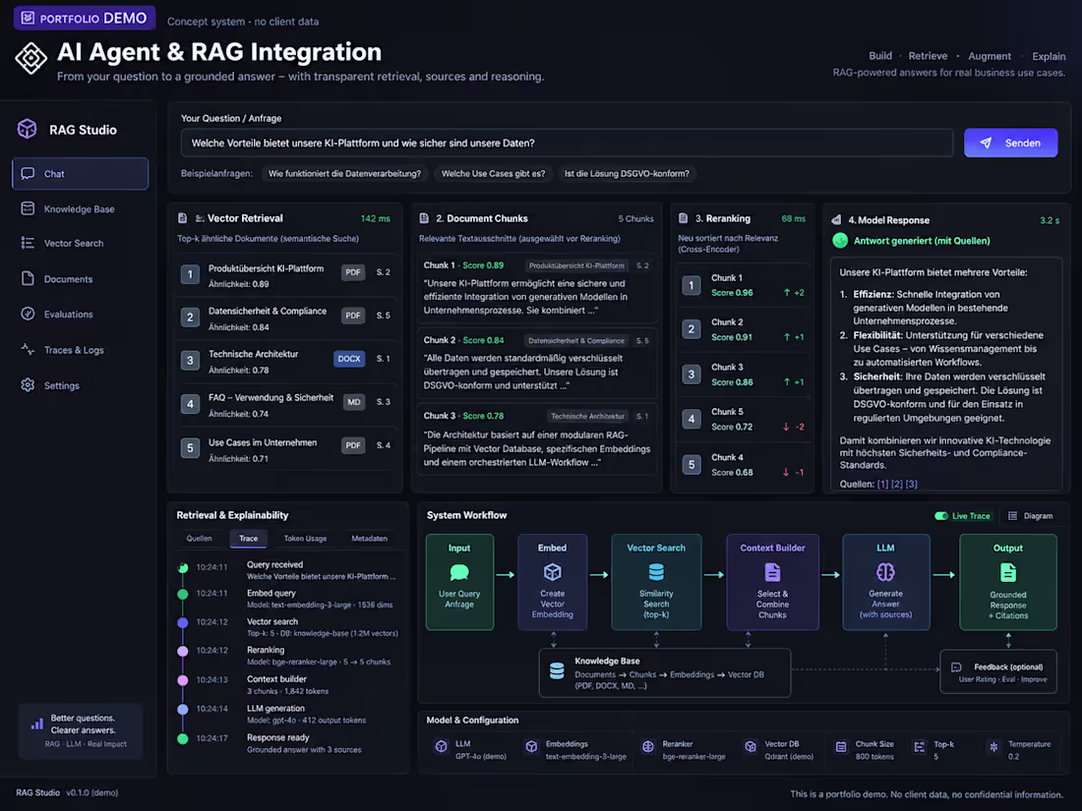This screenshot has width=1082, height=811.
Task: Click Input node chat bubble icon
Action: [459, 572]
